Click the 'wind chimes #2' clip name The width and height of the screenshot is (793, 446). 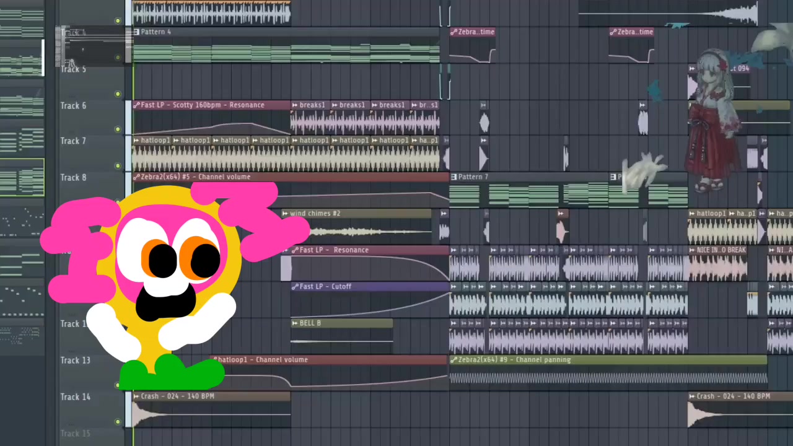315,214
